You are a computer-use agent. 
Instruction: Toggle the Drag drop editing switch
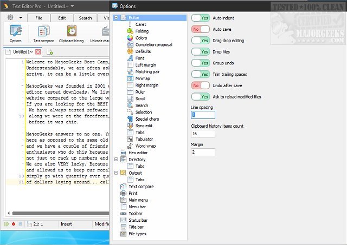click(x=201, y=41)
